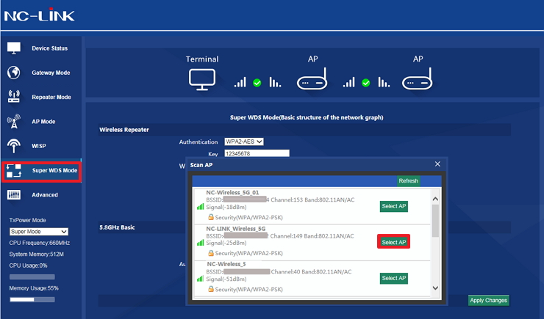Viewport: 544px width, 319px height.
Task: Click the Advanced sliders icon
Action: tap(14, 195)
